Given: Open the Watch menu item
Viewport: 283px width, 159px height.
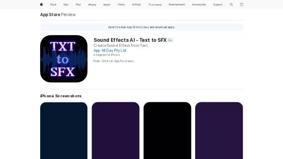Looking at the screenshot, I should point(106,5).
